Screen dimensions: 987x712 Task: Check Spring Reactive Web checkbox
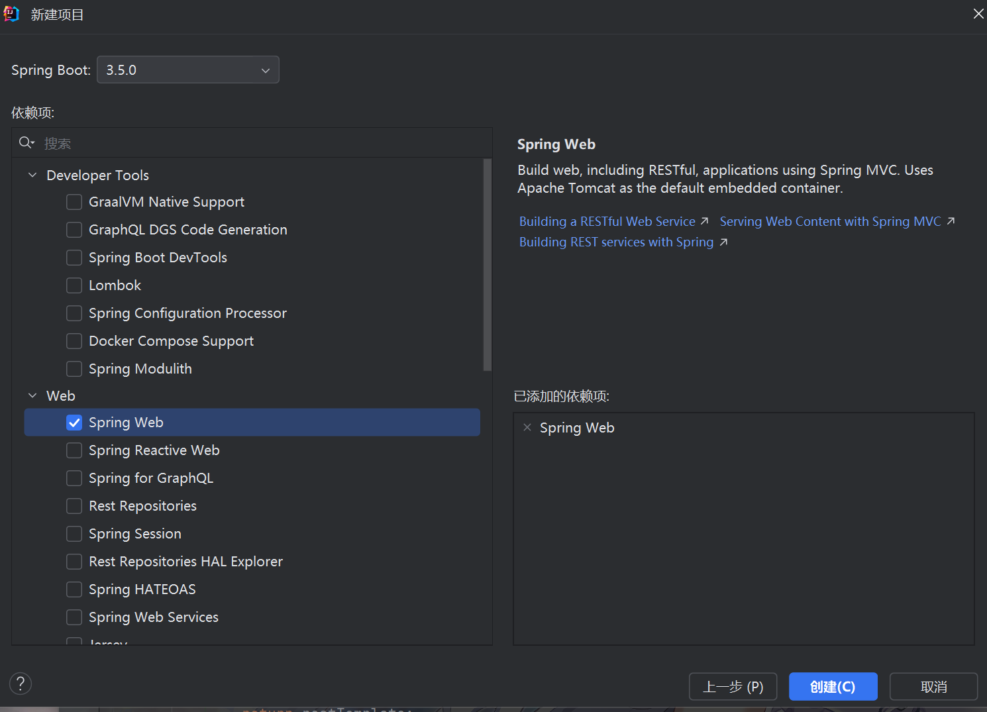click(74, 450)
